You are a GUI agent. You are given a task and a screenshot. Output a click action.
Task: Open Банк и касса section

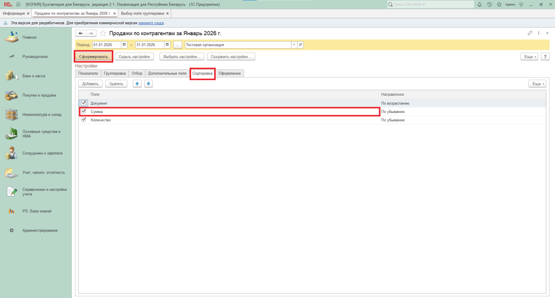[34, 76]
